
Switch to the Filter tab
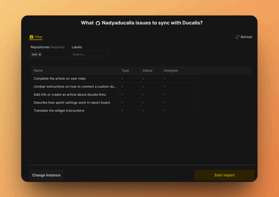pos(38,37)
